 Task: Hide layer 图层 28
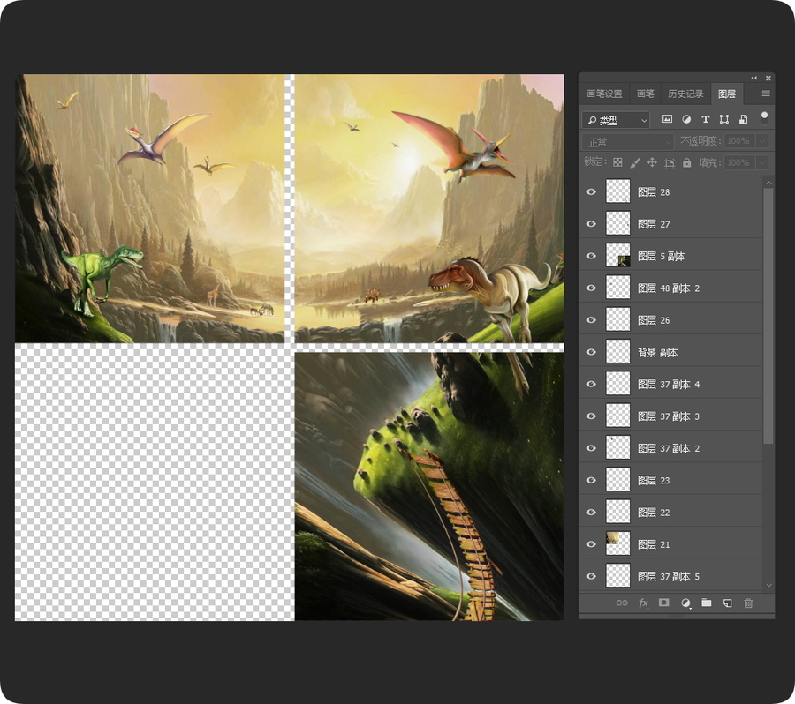591,192
